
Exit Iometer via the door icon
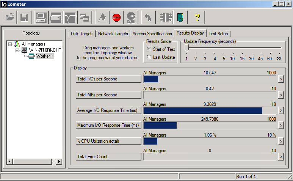click(x=180, y=17)
